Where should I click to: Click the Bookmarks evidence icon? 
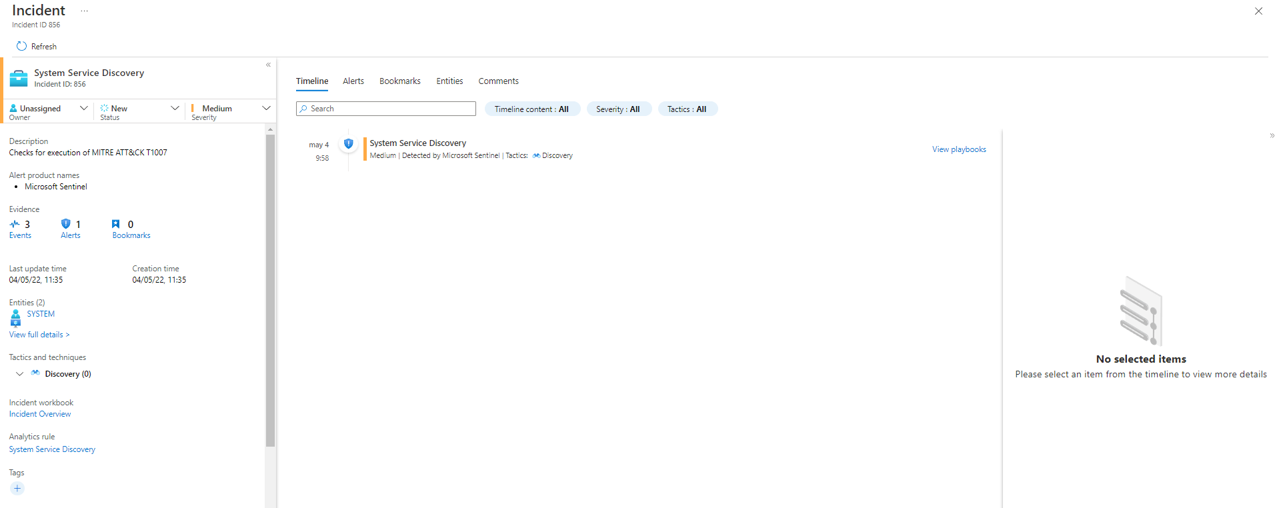(116, 224)
